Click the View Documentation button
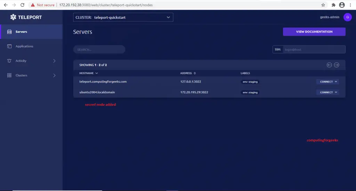Viewport: 356px width, 191px height. [x=314, y=32]
